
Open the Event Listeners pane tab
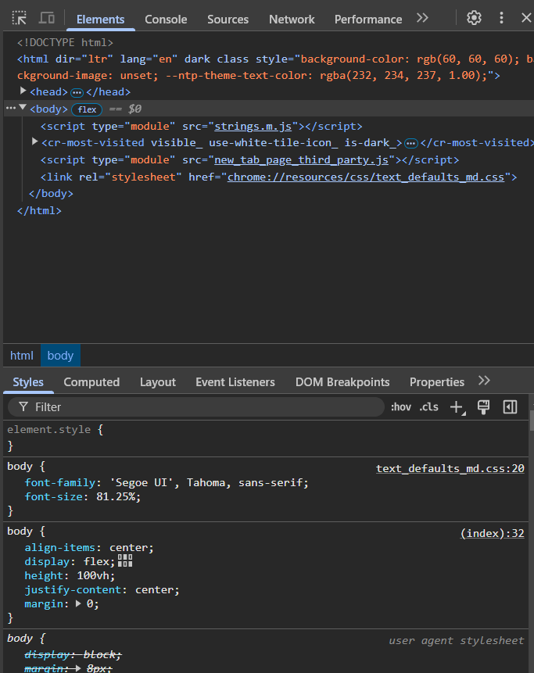235,382
